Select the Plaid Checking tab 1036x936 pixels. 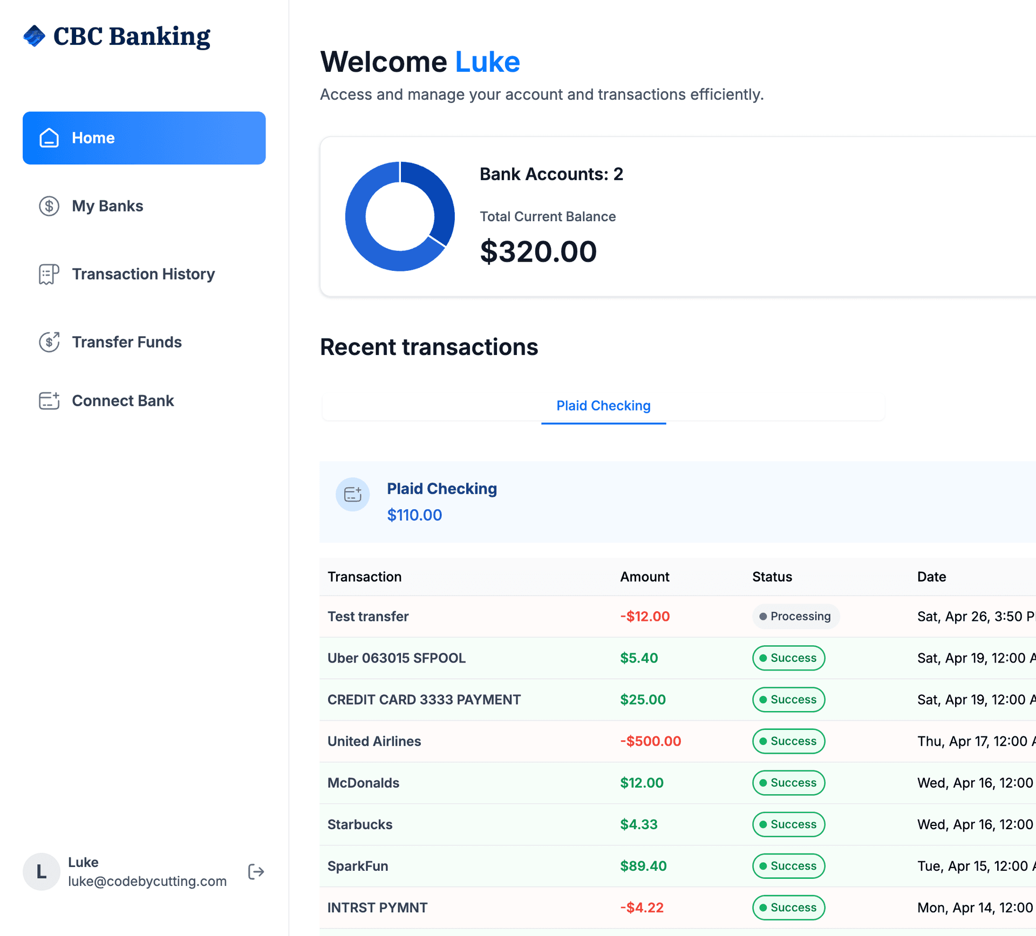click(603, 406)
